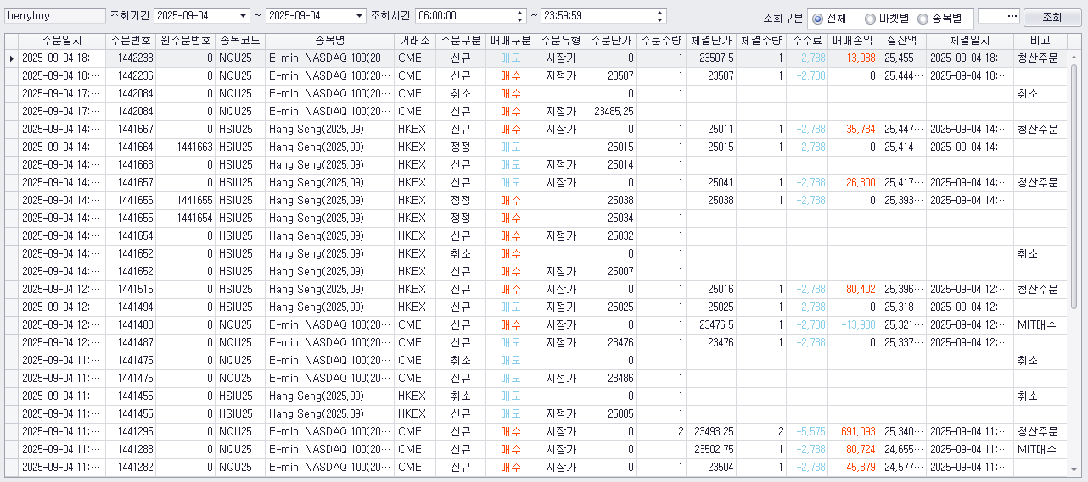This screenshot has height=482, width=1088.
Task: Click the up arrow of the 23:59:59 stepper
Action: [x=660, y=13]
